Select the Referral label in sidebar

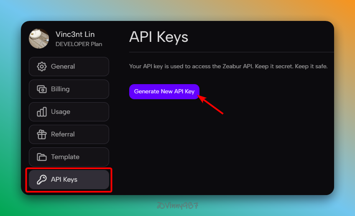(x=63, y=134)
